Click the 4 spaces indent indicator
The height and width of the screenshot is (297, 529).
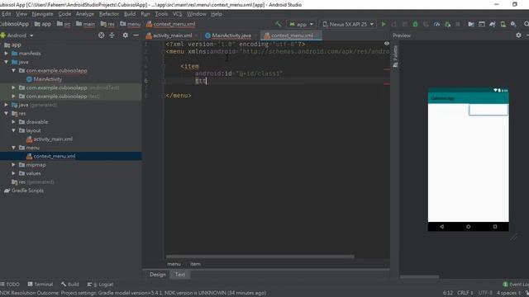pos(508,293)
